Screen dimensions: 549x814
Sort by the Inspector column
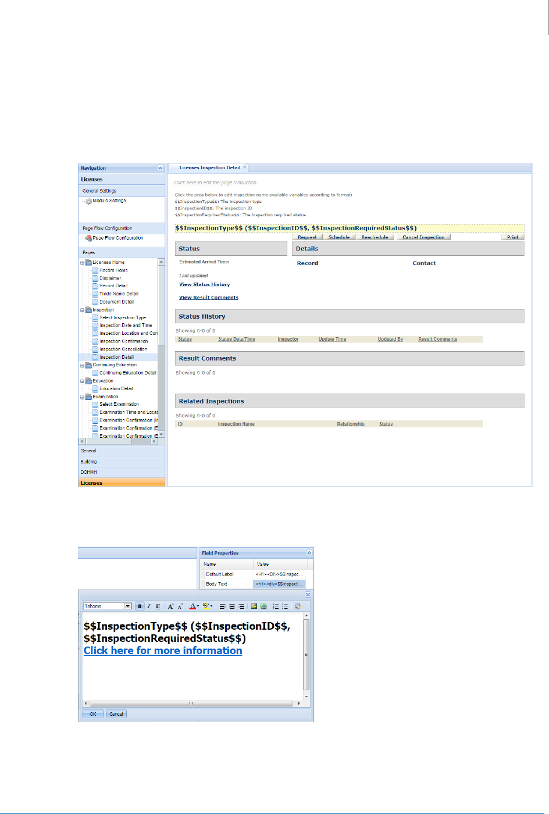[x=288, y=339]
